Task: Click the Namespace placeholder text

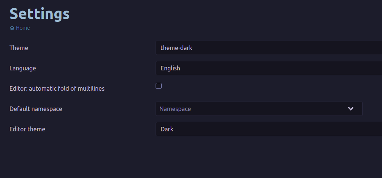Action: coord(175,109)
